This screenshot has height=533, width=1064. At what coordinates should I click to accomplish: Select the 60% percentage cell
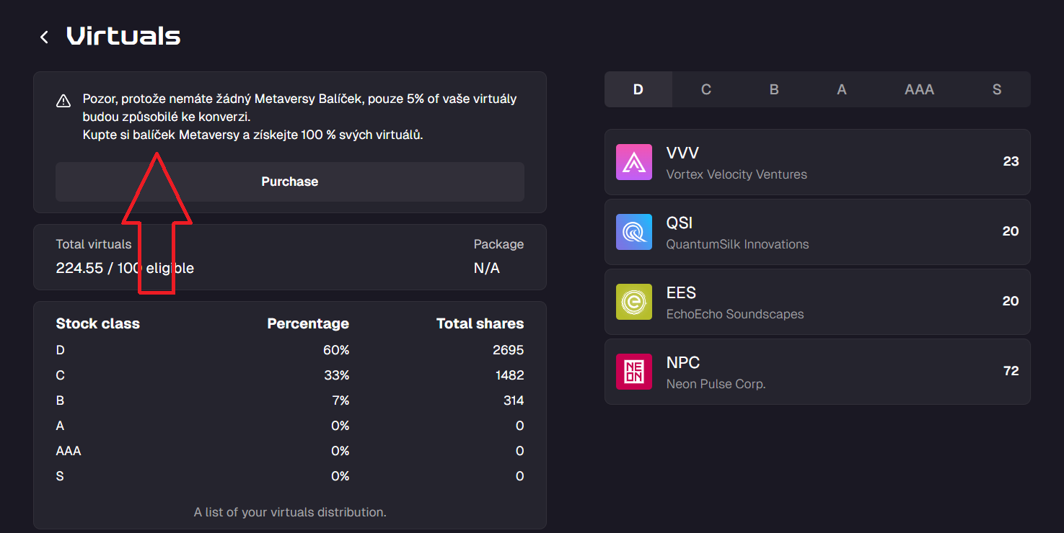click(x=336, y=350)
